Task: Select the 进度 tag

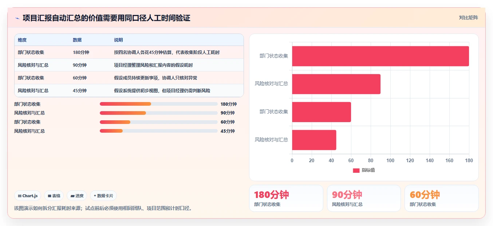Action: coord(77,196)
